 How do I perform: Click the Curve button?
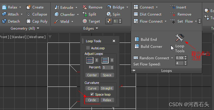click(x=92, y=88)
